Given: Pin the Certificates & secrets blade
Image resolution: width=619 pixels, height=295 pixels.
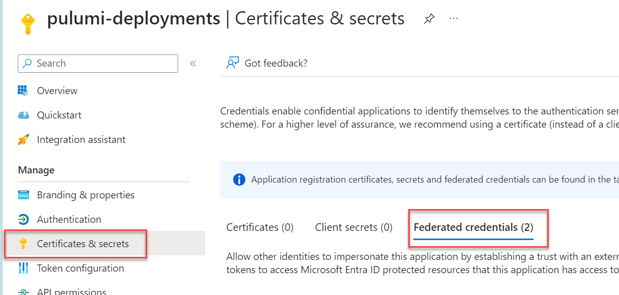Looking at the screenshot, I should pos(429,19).
